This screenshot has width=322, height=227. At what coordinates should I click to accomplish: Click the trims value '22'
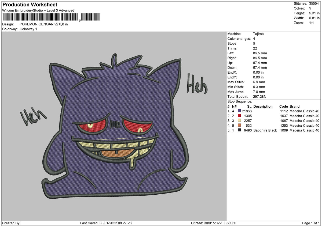[255, 48]
